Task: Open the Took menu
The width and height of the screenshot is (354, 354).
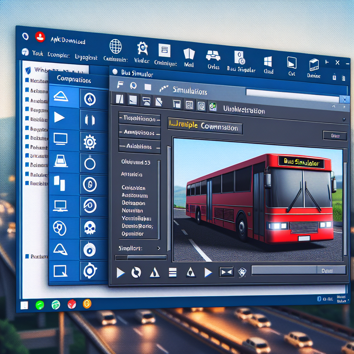Action: coord(37,53)
